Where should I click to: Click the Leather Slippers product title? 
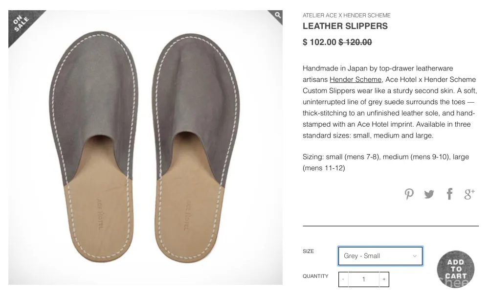pyautogui.click(x=345, y=26)
